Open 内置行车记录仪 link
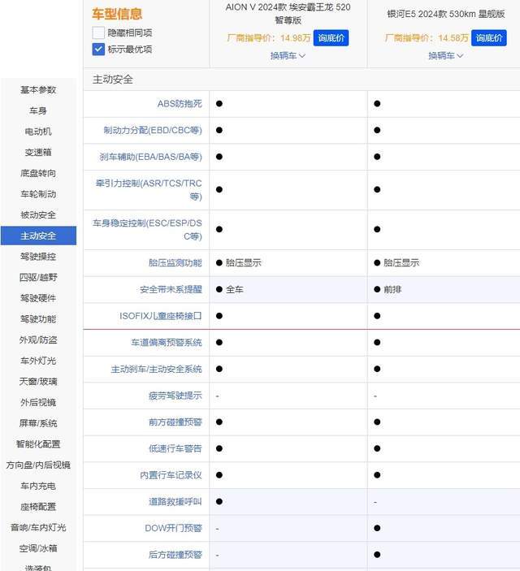This screenshot has height=571, width=520. 171,475
